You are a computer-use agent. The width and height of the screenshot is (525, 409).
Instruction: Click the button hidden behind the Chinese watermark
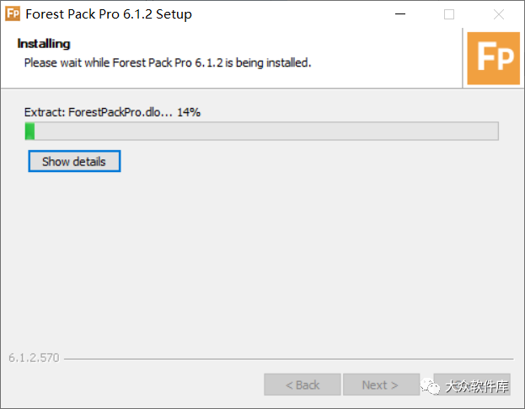[472, 385]
